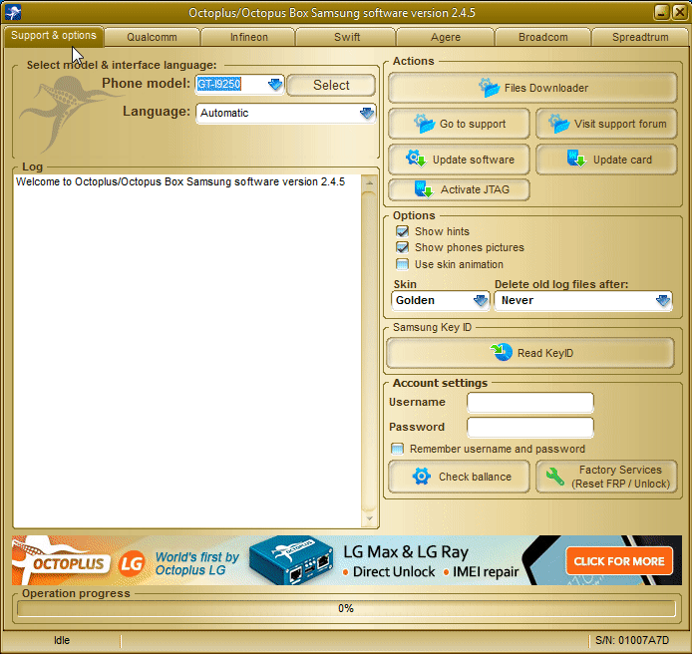Click the S/N: 01007A7D status text
Screen dimensions: 692x654
631,640
